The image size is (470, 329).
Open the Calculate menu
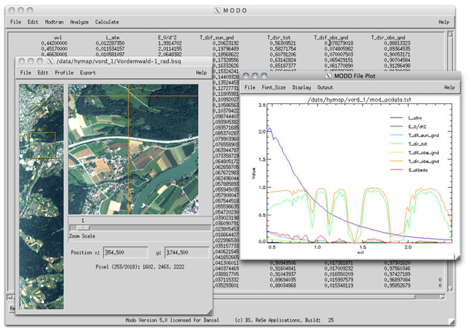tap(106, 22)
